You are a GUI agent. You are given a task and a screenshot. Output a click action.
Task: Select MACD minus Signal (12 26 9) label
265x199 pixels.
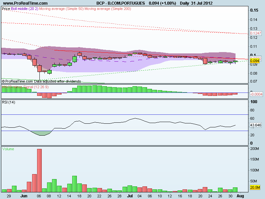[25, 87]
